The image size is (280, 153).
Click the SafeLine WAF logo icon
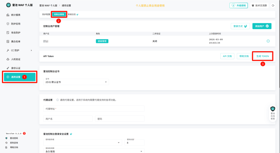[x=8, y=5]
